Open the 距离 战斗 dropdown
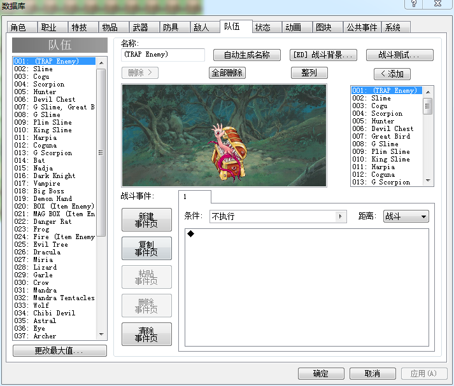Image resolution: width=454 pixels, height=386 pixels. [x=406, y=216]
